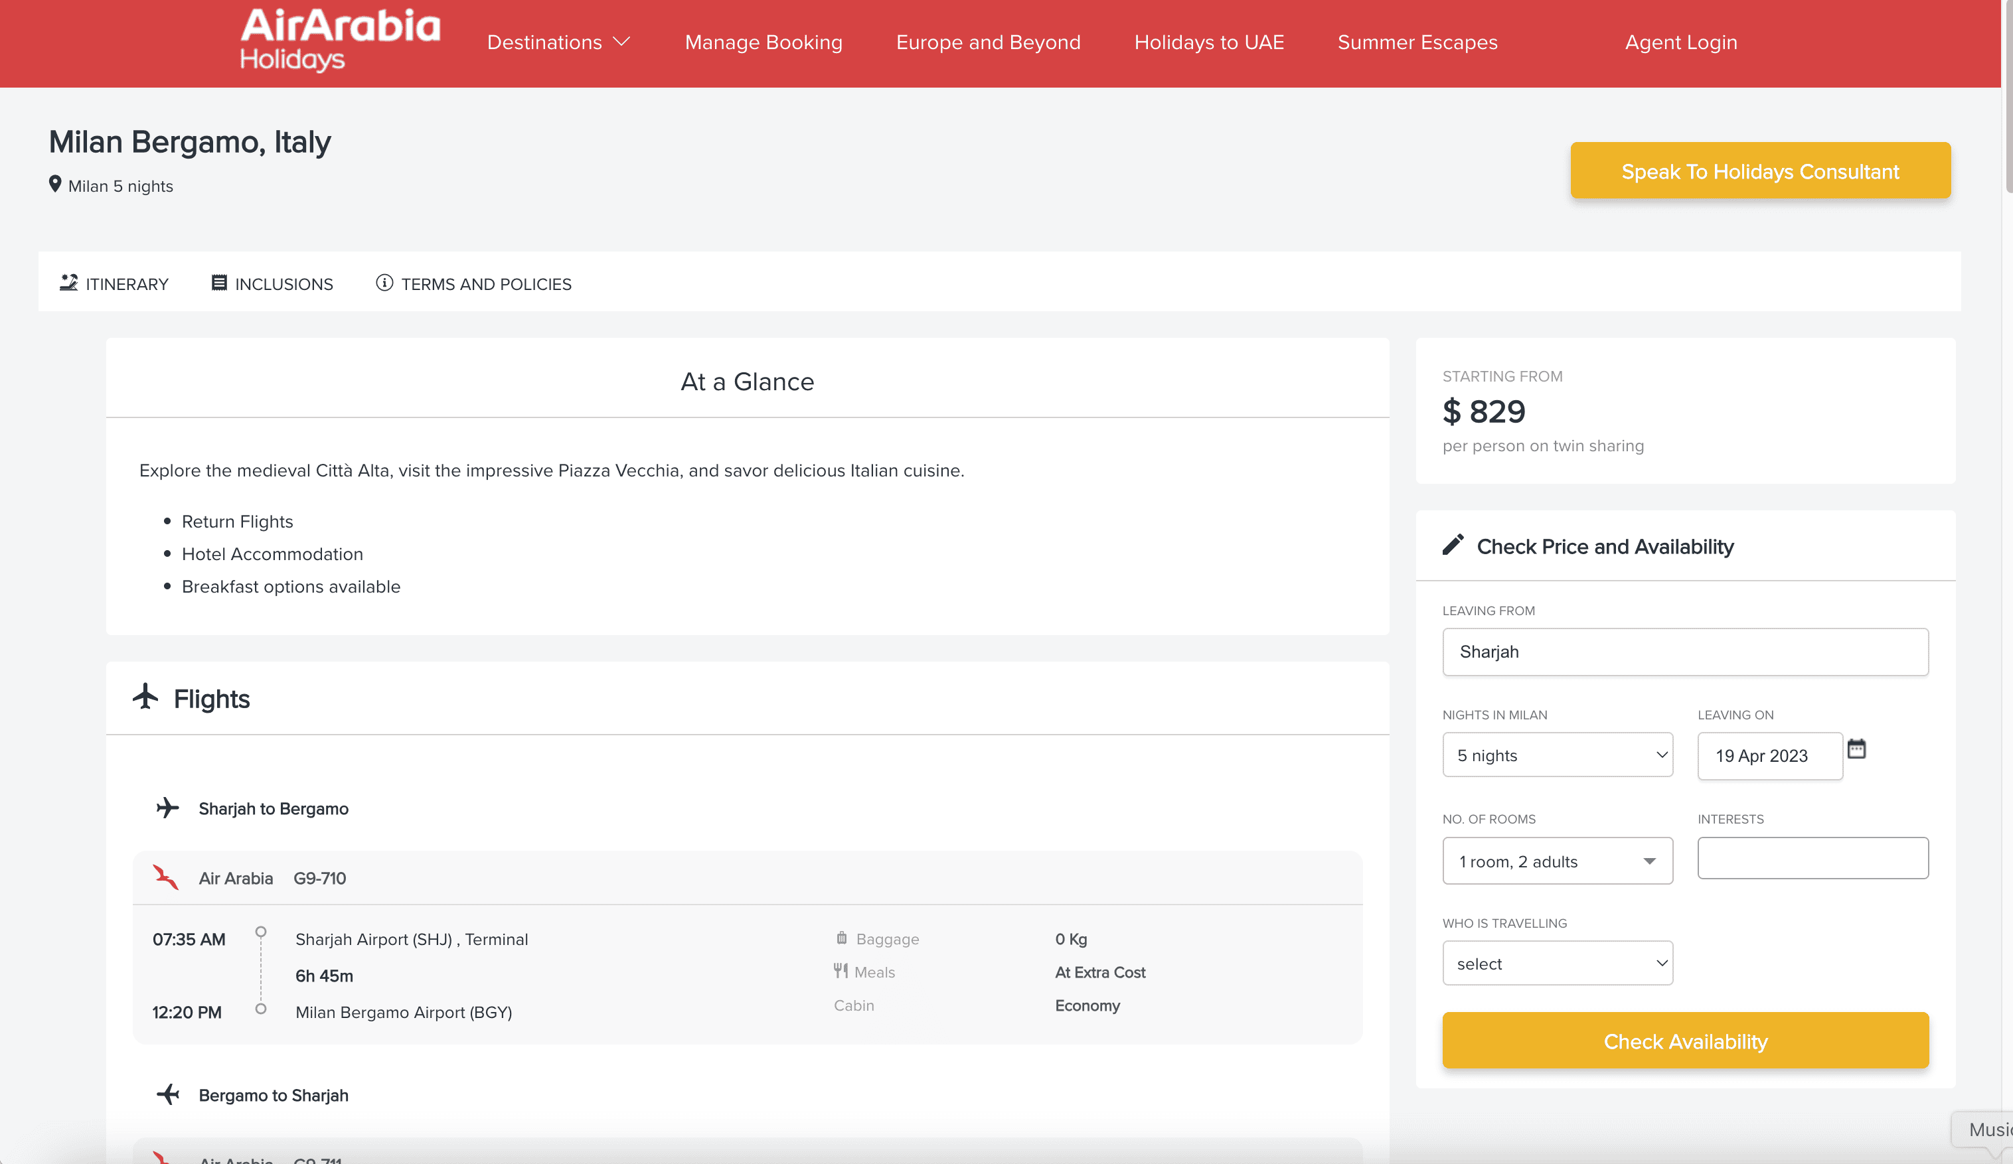Open the calendar icon beside Leaving On
This screenshot has width=2013, height=1164.
[1856, 749]
